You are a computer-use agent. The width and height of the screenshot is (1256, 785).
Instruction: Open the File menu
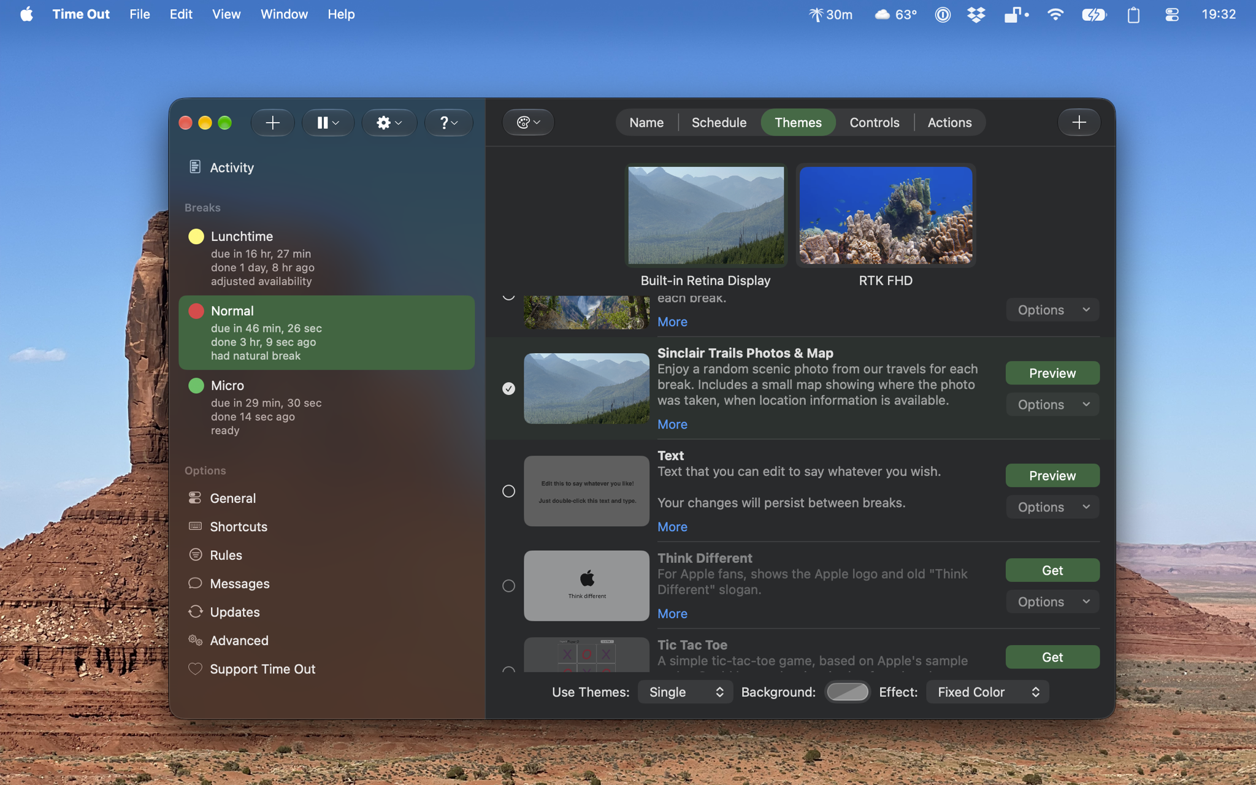pos(139,14)
